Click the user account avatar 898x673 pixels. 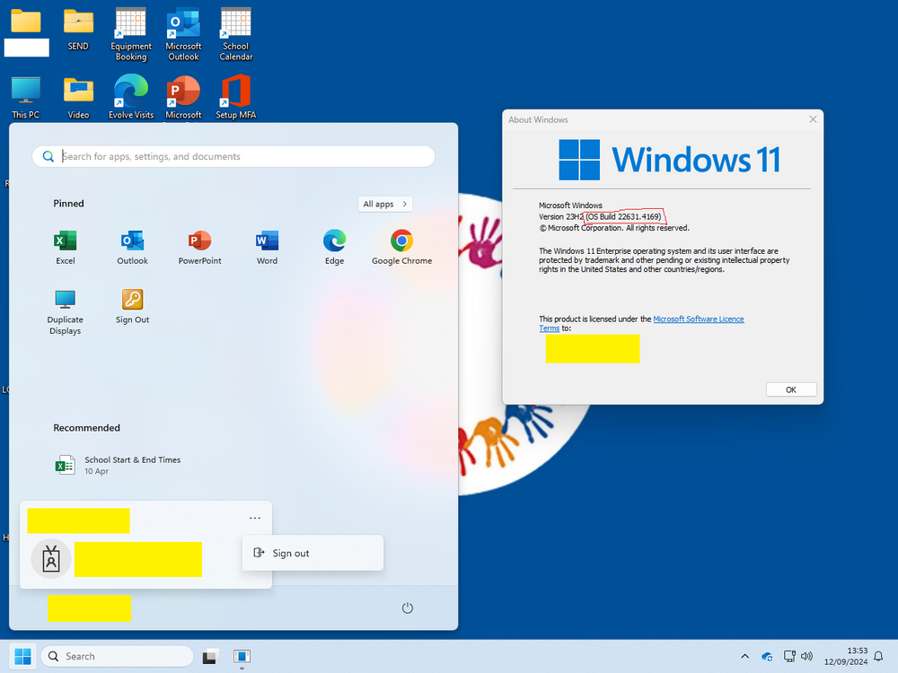(x=51, y=559)
